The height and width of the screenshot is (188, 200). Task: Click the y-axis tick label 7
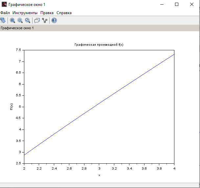tap(20, 61)
